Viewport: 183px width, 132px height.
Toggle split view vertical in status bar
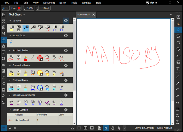click(85, 128)
